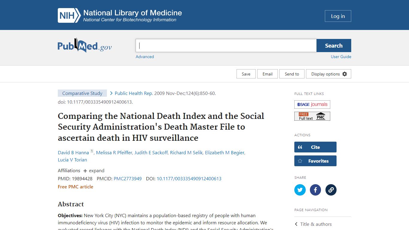Click the article title heading
The image size is (409, 230).
(x=161, y=127)
